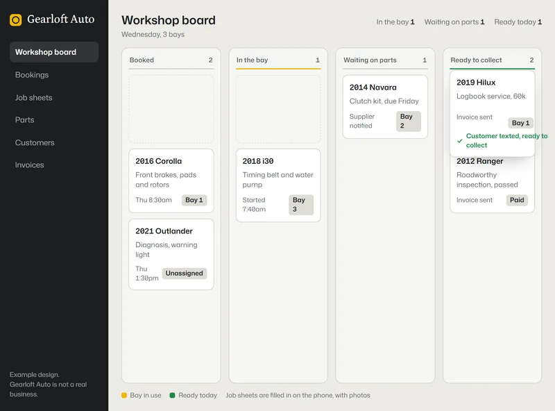Click the Ready to collect column header
The width and height of the screenshot is (555, 411).
point(492,60)
